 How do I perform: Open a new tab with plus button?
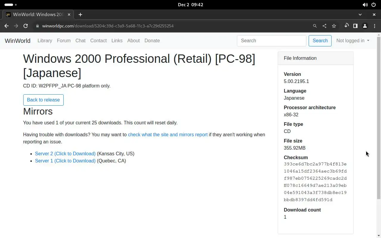click(x=80, y=15)
